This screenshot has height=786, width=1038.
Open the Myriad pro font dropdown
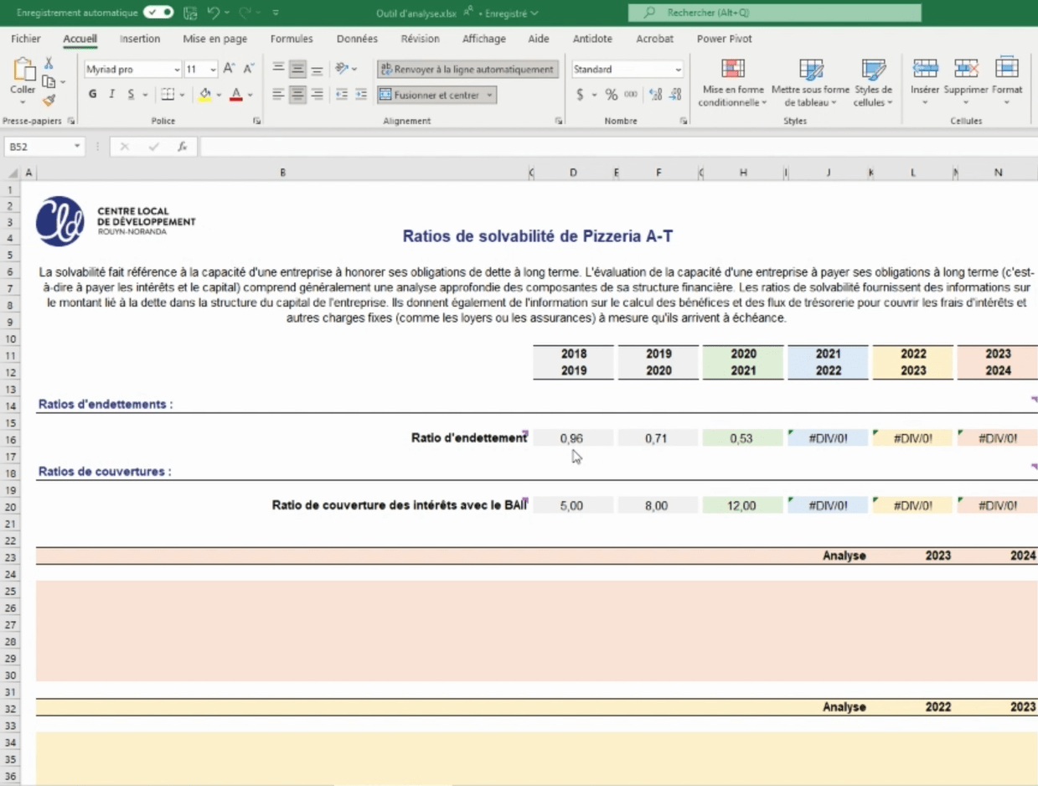pos(177,70)
